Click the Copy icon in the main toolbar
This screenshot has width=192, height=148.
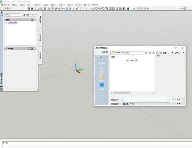(x=67, y=8)
